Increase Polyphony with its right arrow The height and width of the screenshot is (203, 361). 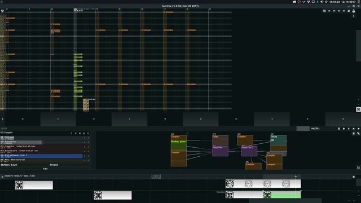coord(88,156)
